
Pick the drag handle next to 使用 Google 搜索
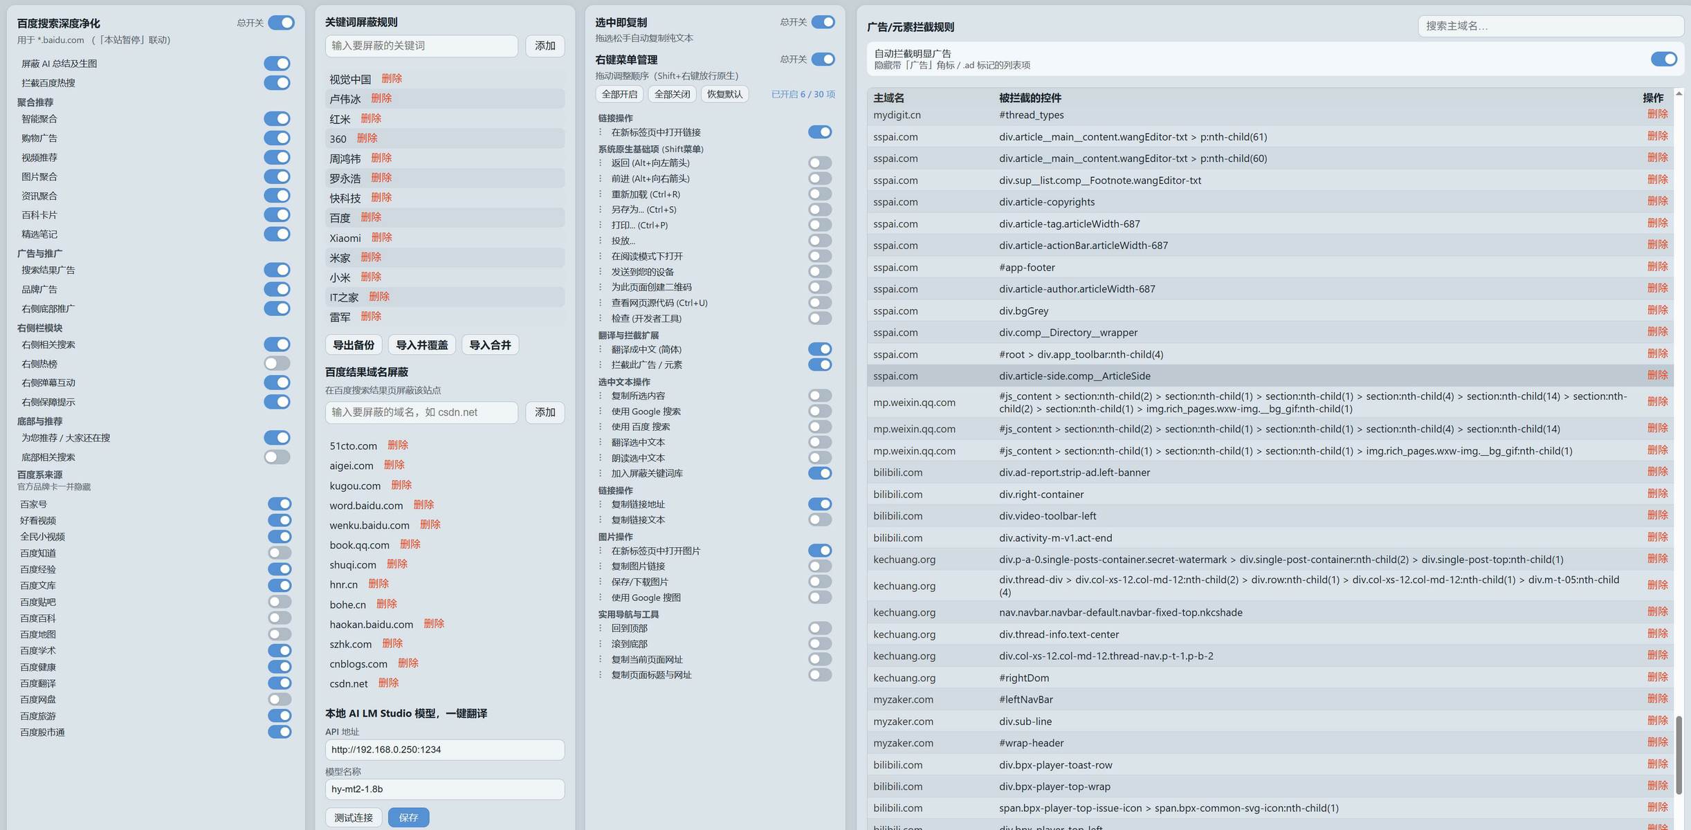601,412
